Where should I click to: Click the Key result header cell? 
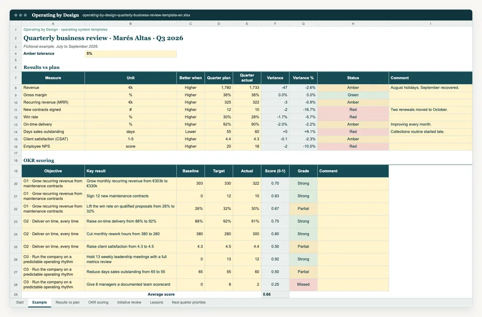131,171
